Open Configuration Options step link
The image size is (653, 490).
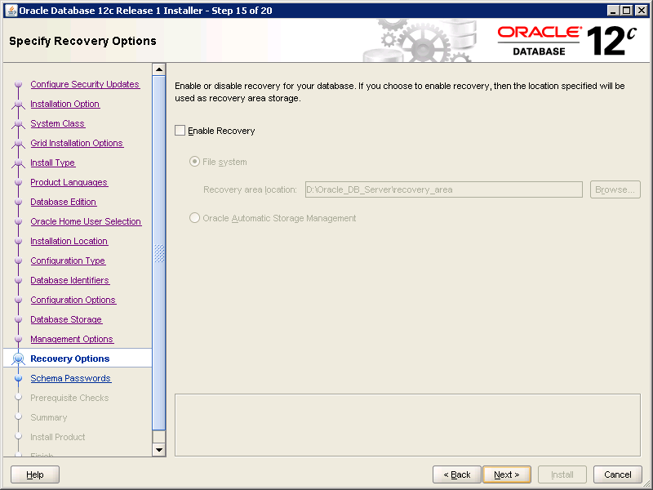pos(73,300)
